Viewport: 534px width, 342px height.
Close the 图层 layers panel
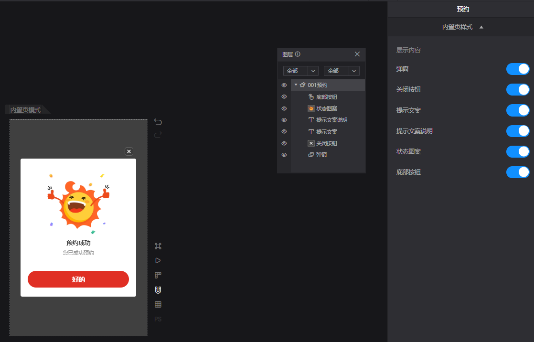[357, 54]
